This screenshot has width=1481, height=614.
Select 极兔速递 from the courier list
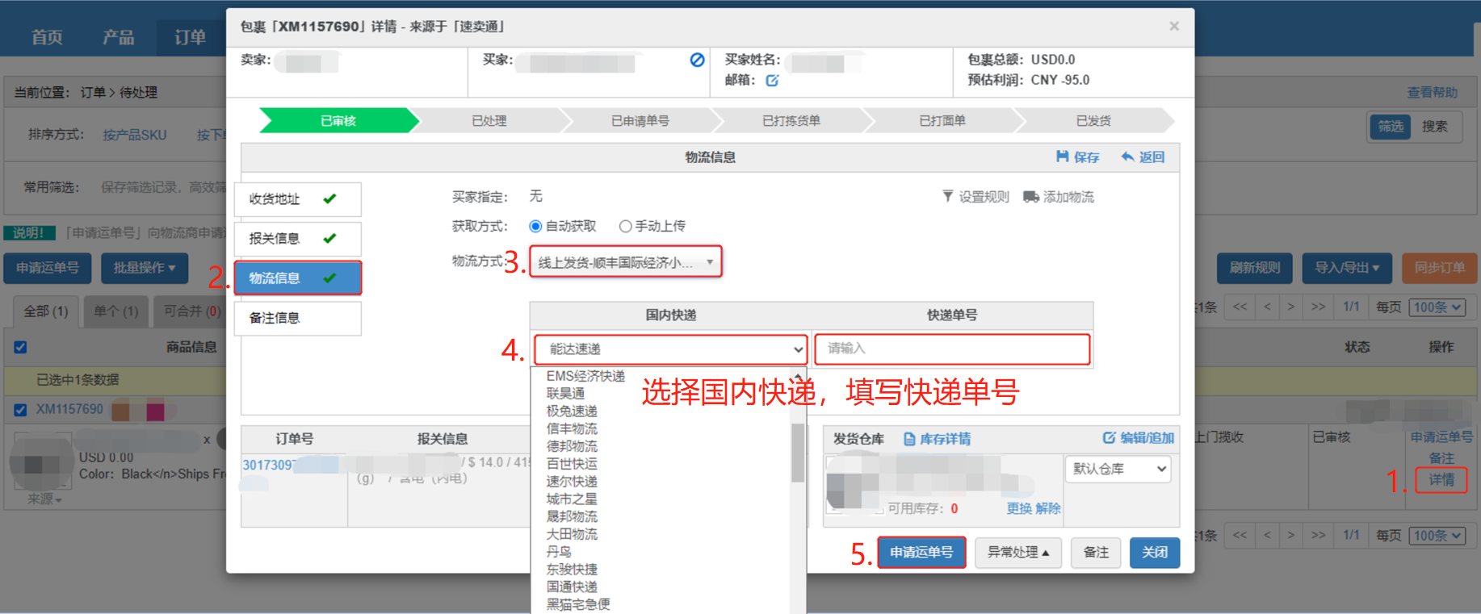click(x=572, y=411)
